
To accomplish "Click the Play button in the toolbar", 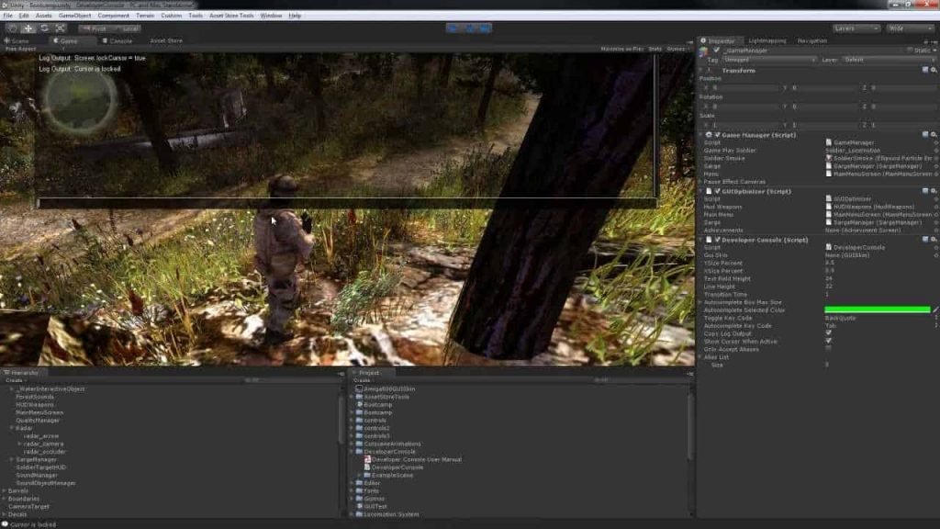I will tap(453, 28).
